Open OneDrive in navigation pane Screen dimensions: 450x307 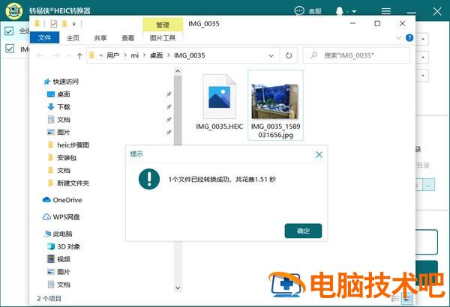pos(62,200)
